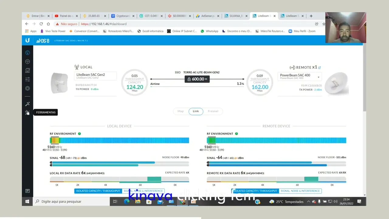Click the browser address bar URL
Image resolution: width=389 pixels, height=219 pixels.
104,24
